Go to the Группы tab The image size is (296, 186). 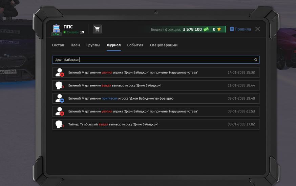click(x=93, y=45)
